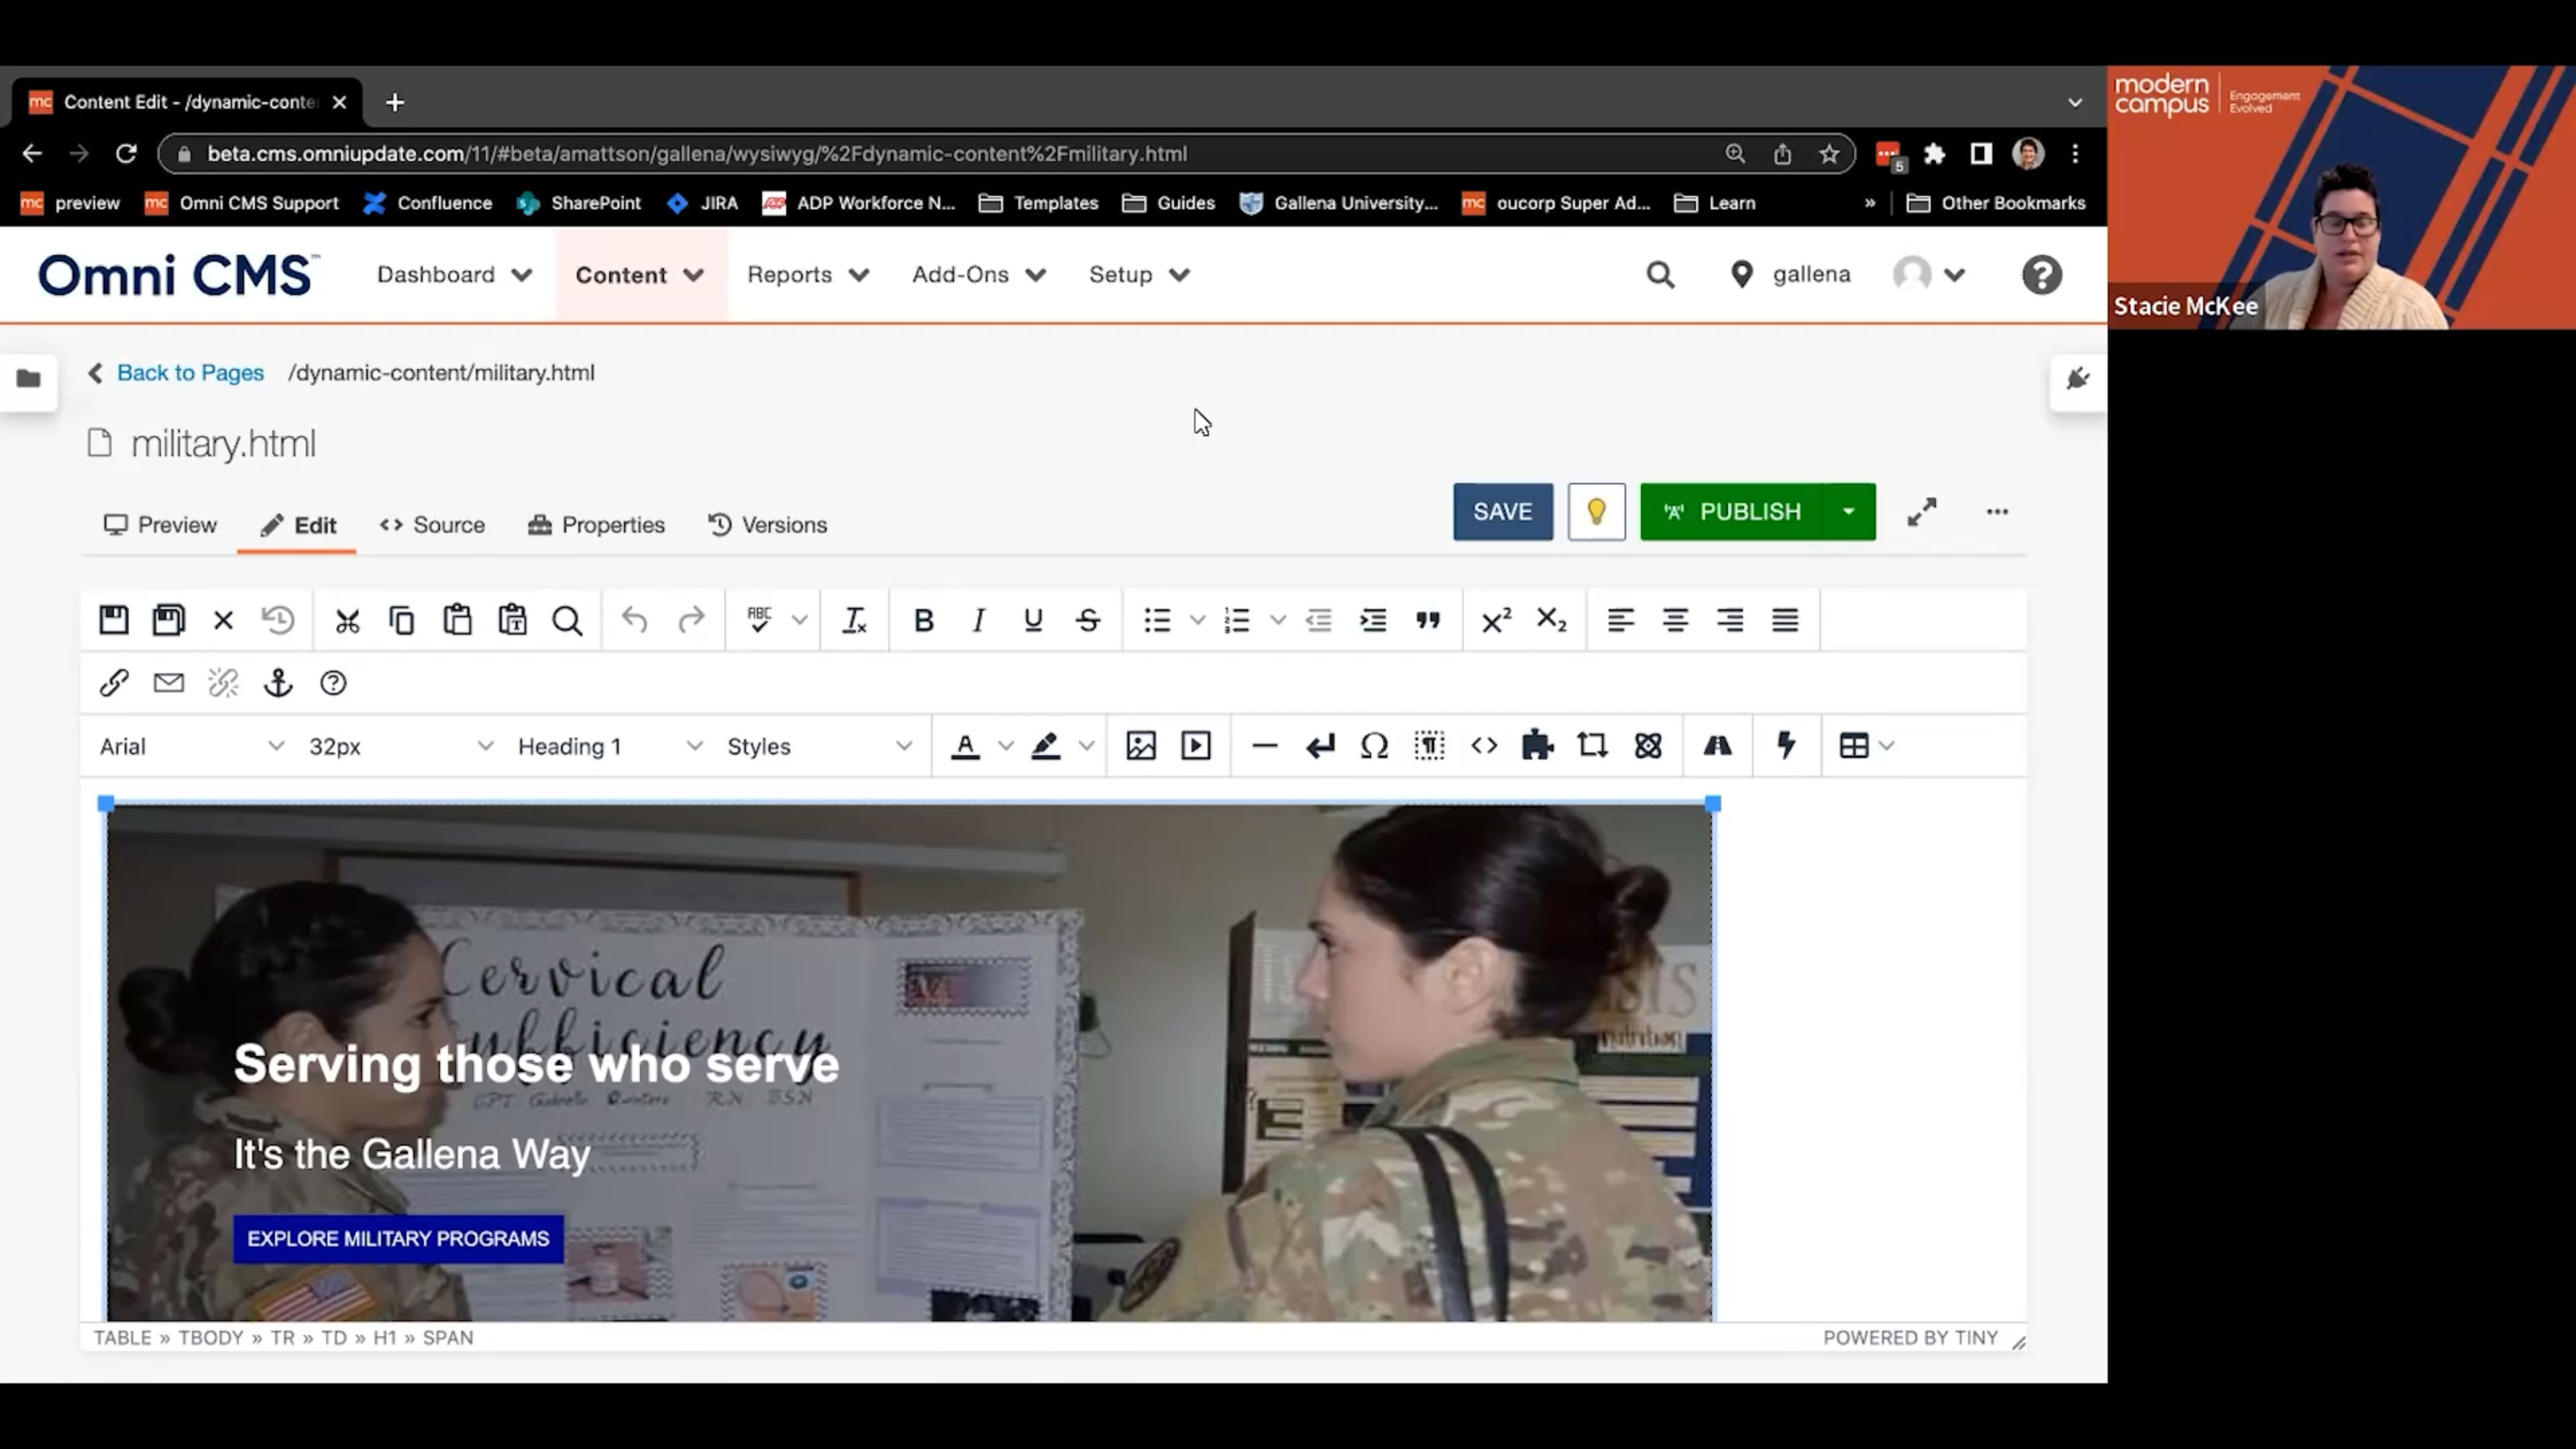Insert a horizontal line

point(1265,745)
